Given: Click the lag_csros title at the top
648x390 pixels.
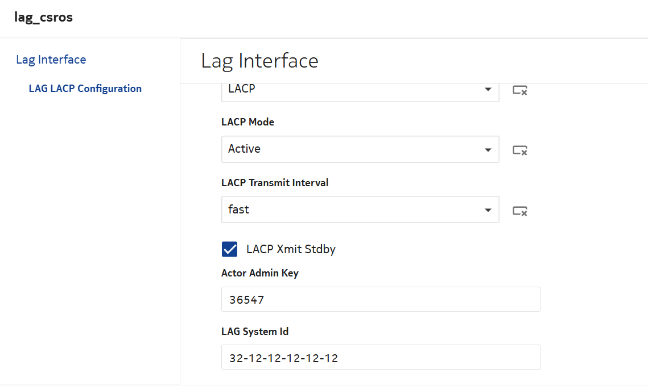Looking at the screenshot, I should click(x=43, y=17).
